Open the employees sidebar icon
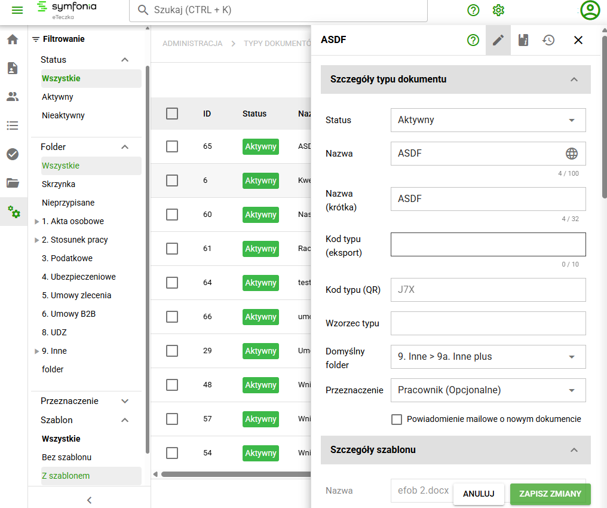This screenshot has height=508, width=607. coord(13,96)
